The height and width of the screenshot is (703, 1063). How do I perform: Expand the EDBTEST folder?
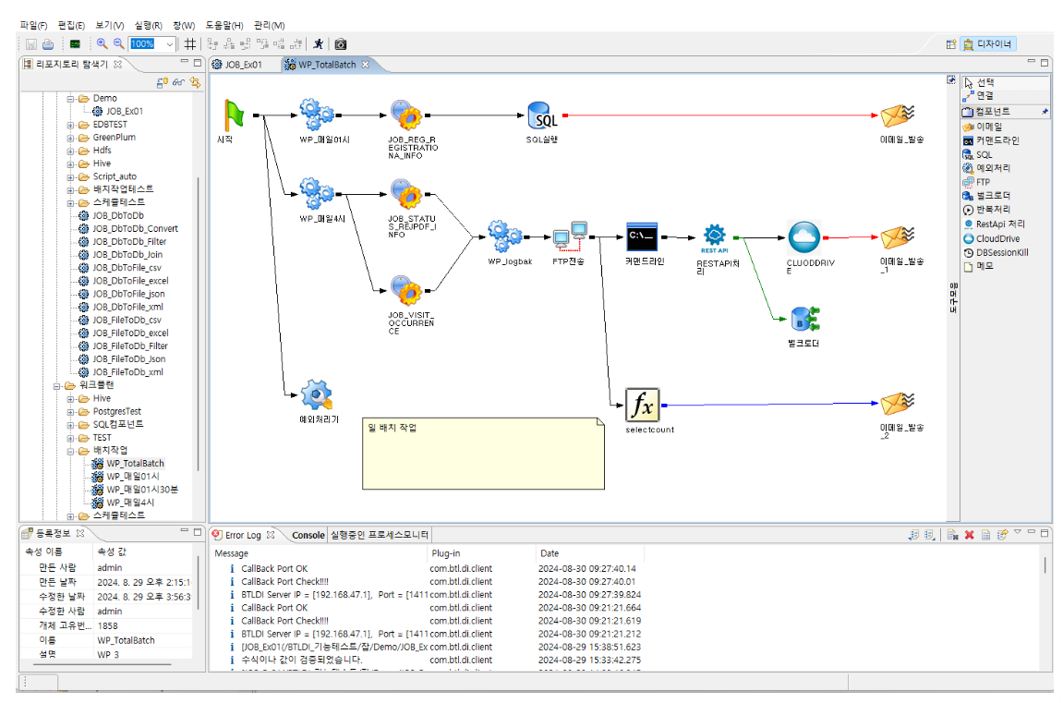[x=70, y=126]
